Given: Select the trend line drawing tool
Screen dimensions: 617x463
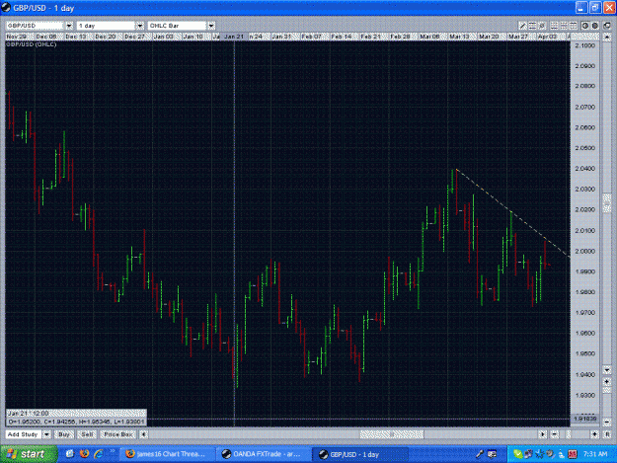Looking at the screenshot, I should [x=522, y=26].
